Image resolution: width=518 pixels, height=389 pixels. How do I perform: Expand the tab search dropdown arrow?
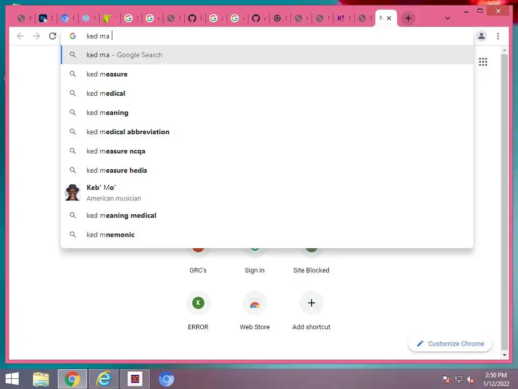447,18
